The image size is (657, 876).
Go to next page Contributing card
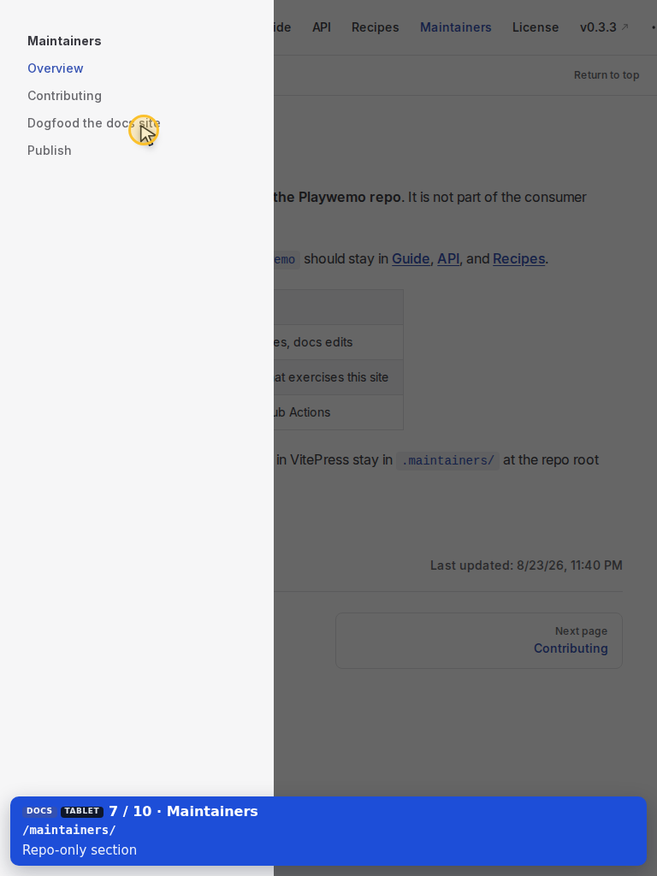[x=479, y=640]
